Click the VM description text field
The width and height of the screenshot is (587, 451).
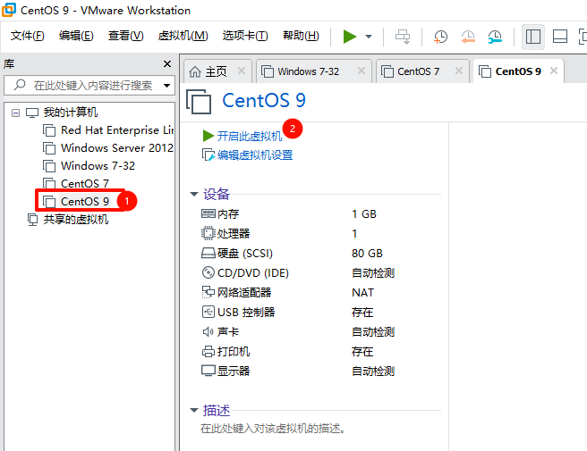point(273,428)
